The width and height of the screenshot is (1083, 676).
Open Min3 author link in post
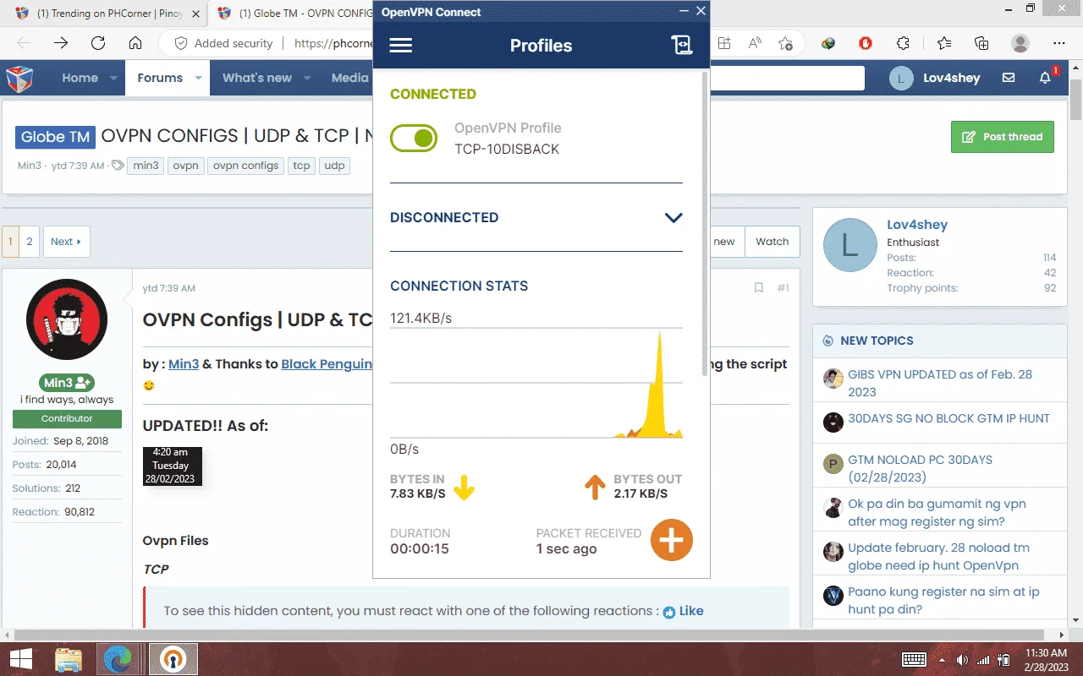tap(184, 364)
